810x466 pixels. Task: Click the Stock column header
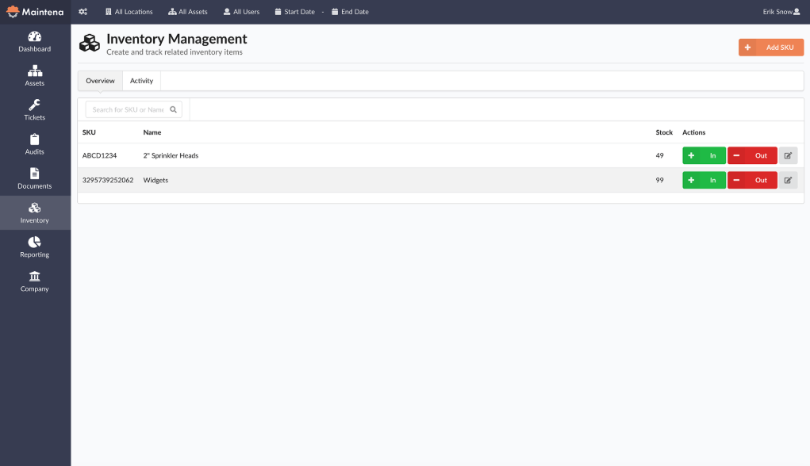[x=664, y=132]
